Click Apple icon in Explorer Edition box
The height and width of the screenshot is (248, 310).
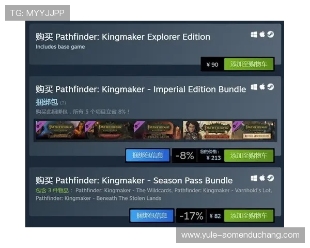point(262,34)
